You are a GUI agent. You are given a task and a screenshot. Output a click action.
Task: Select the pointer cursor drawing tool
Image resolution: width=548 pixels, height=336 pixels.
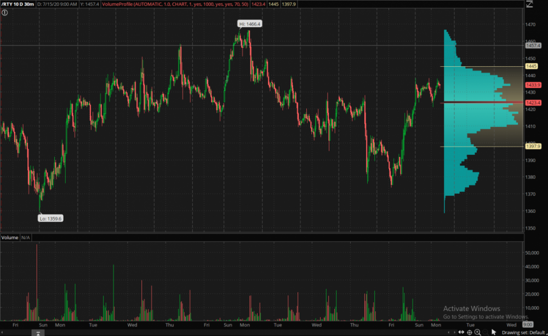(x=494, y=332)
